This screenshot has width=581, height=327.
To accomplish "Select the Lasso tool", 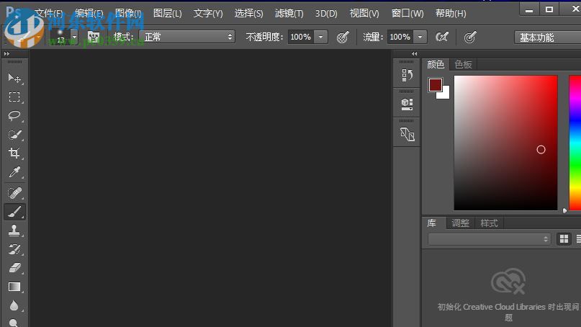I will [14, 116].
